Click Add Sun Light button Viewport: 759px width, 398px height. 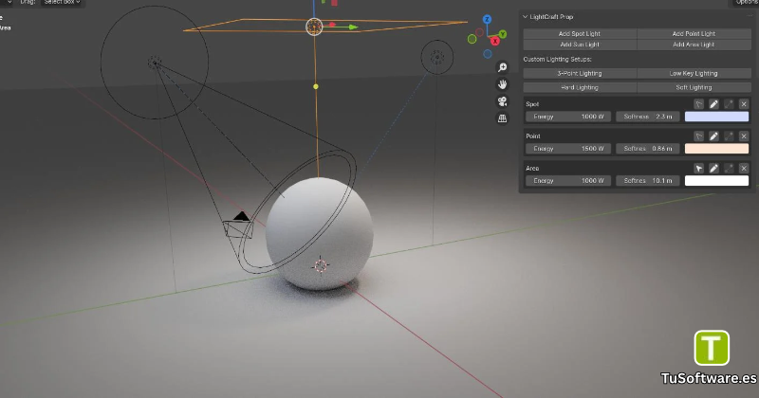(580, 45)
